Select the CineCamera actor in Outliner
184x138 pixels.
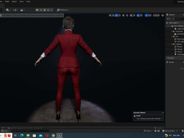point(179,34)
